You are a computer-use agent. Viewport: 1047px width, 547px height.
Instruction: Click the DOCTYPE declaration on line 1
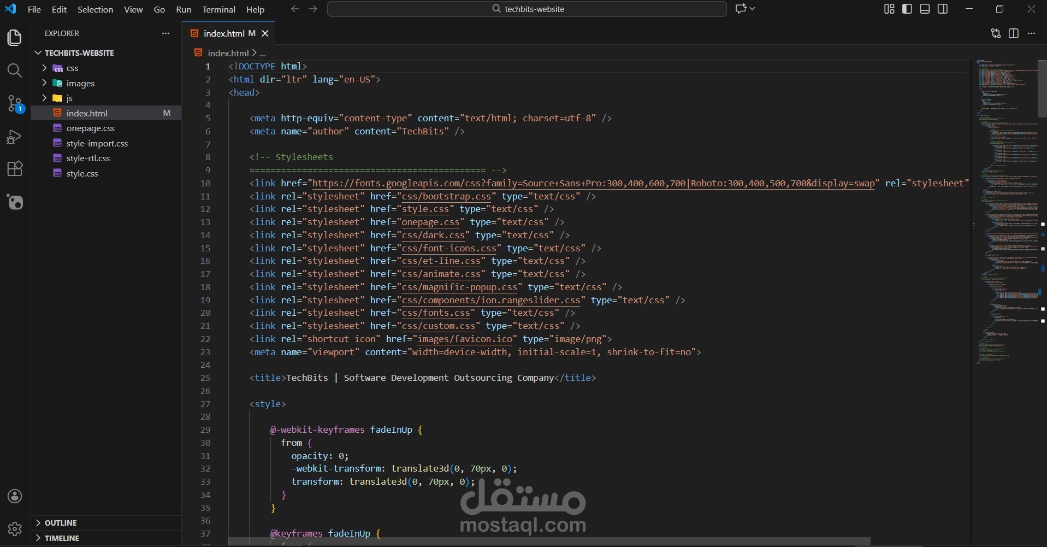pyautogui.click(x=268, y=66)
